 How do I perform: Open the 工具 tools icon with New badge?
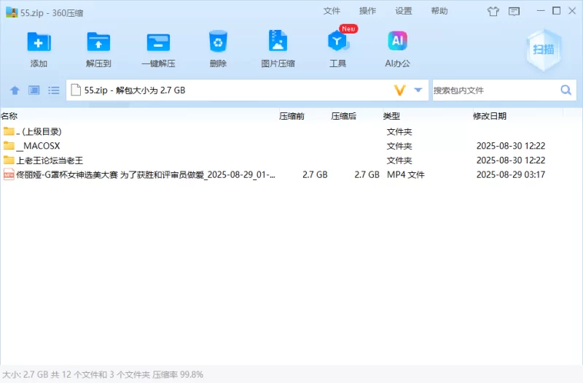[x=337, y=42]
